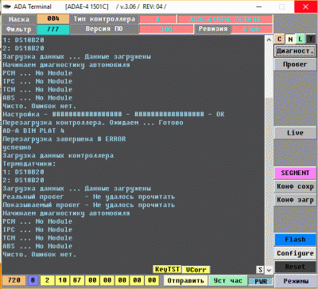Image resolution: width=318 pixels, height=289 pixels.
Task: Click the small S button near scrollbar
Action: [260, 270]
